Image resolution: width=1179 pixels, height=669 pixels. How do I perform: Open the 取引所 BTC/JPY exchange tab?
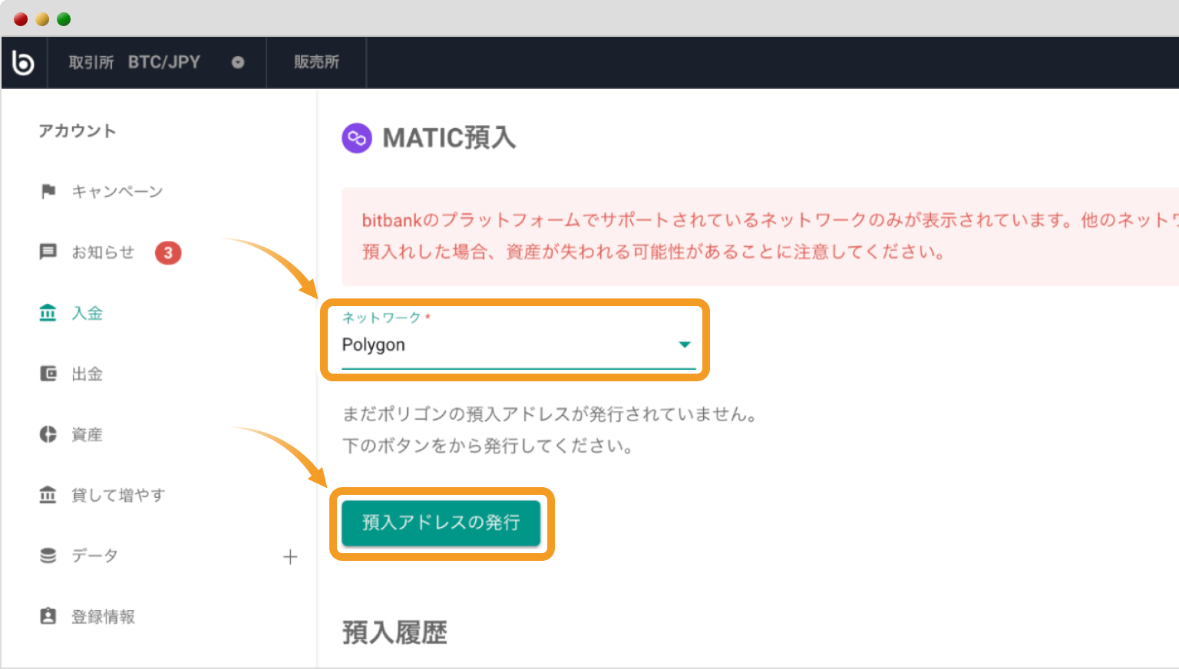pyautogui.click(x=157, y=62)
